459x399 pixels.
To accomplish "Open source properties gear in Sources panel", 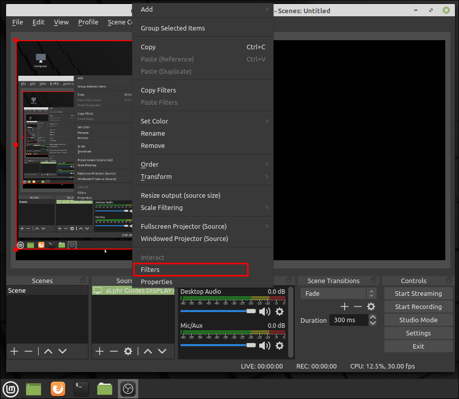I will click(x=128, y=351).
